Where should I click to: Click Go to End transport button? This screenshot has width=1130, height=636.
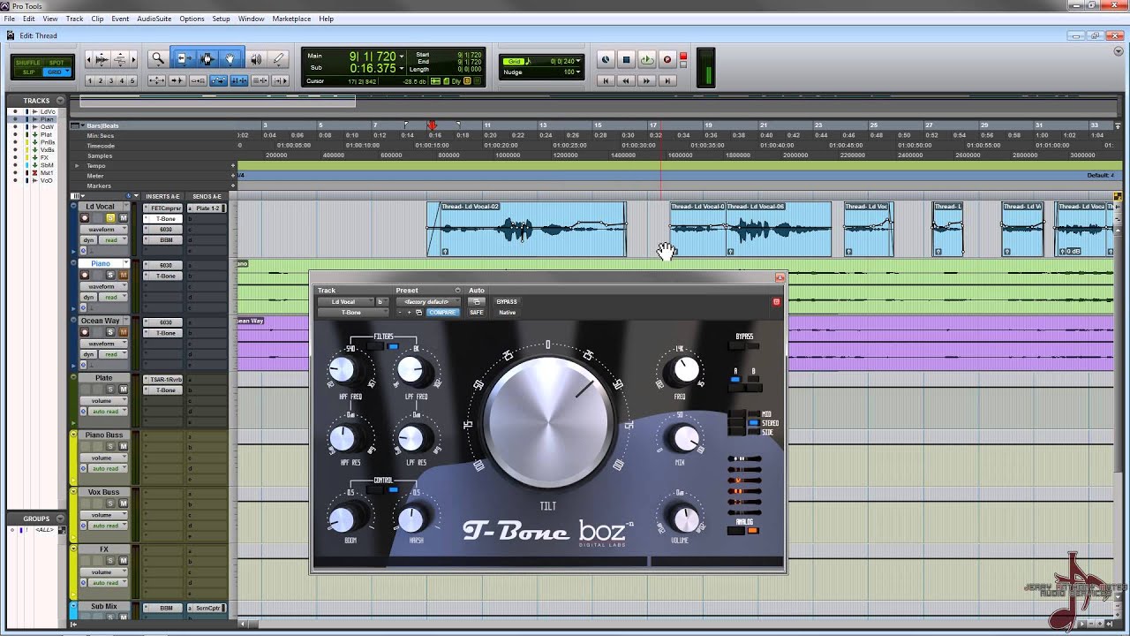point(667,80)
